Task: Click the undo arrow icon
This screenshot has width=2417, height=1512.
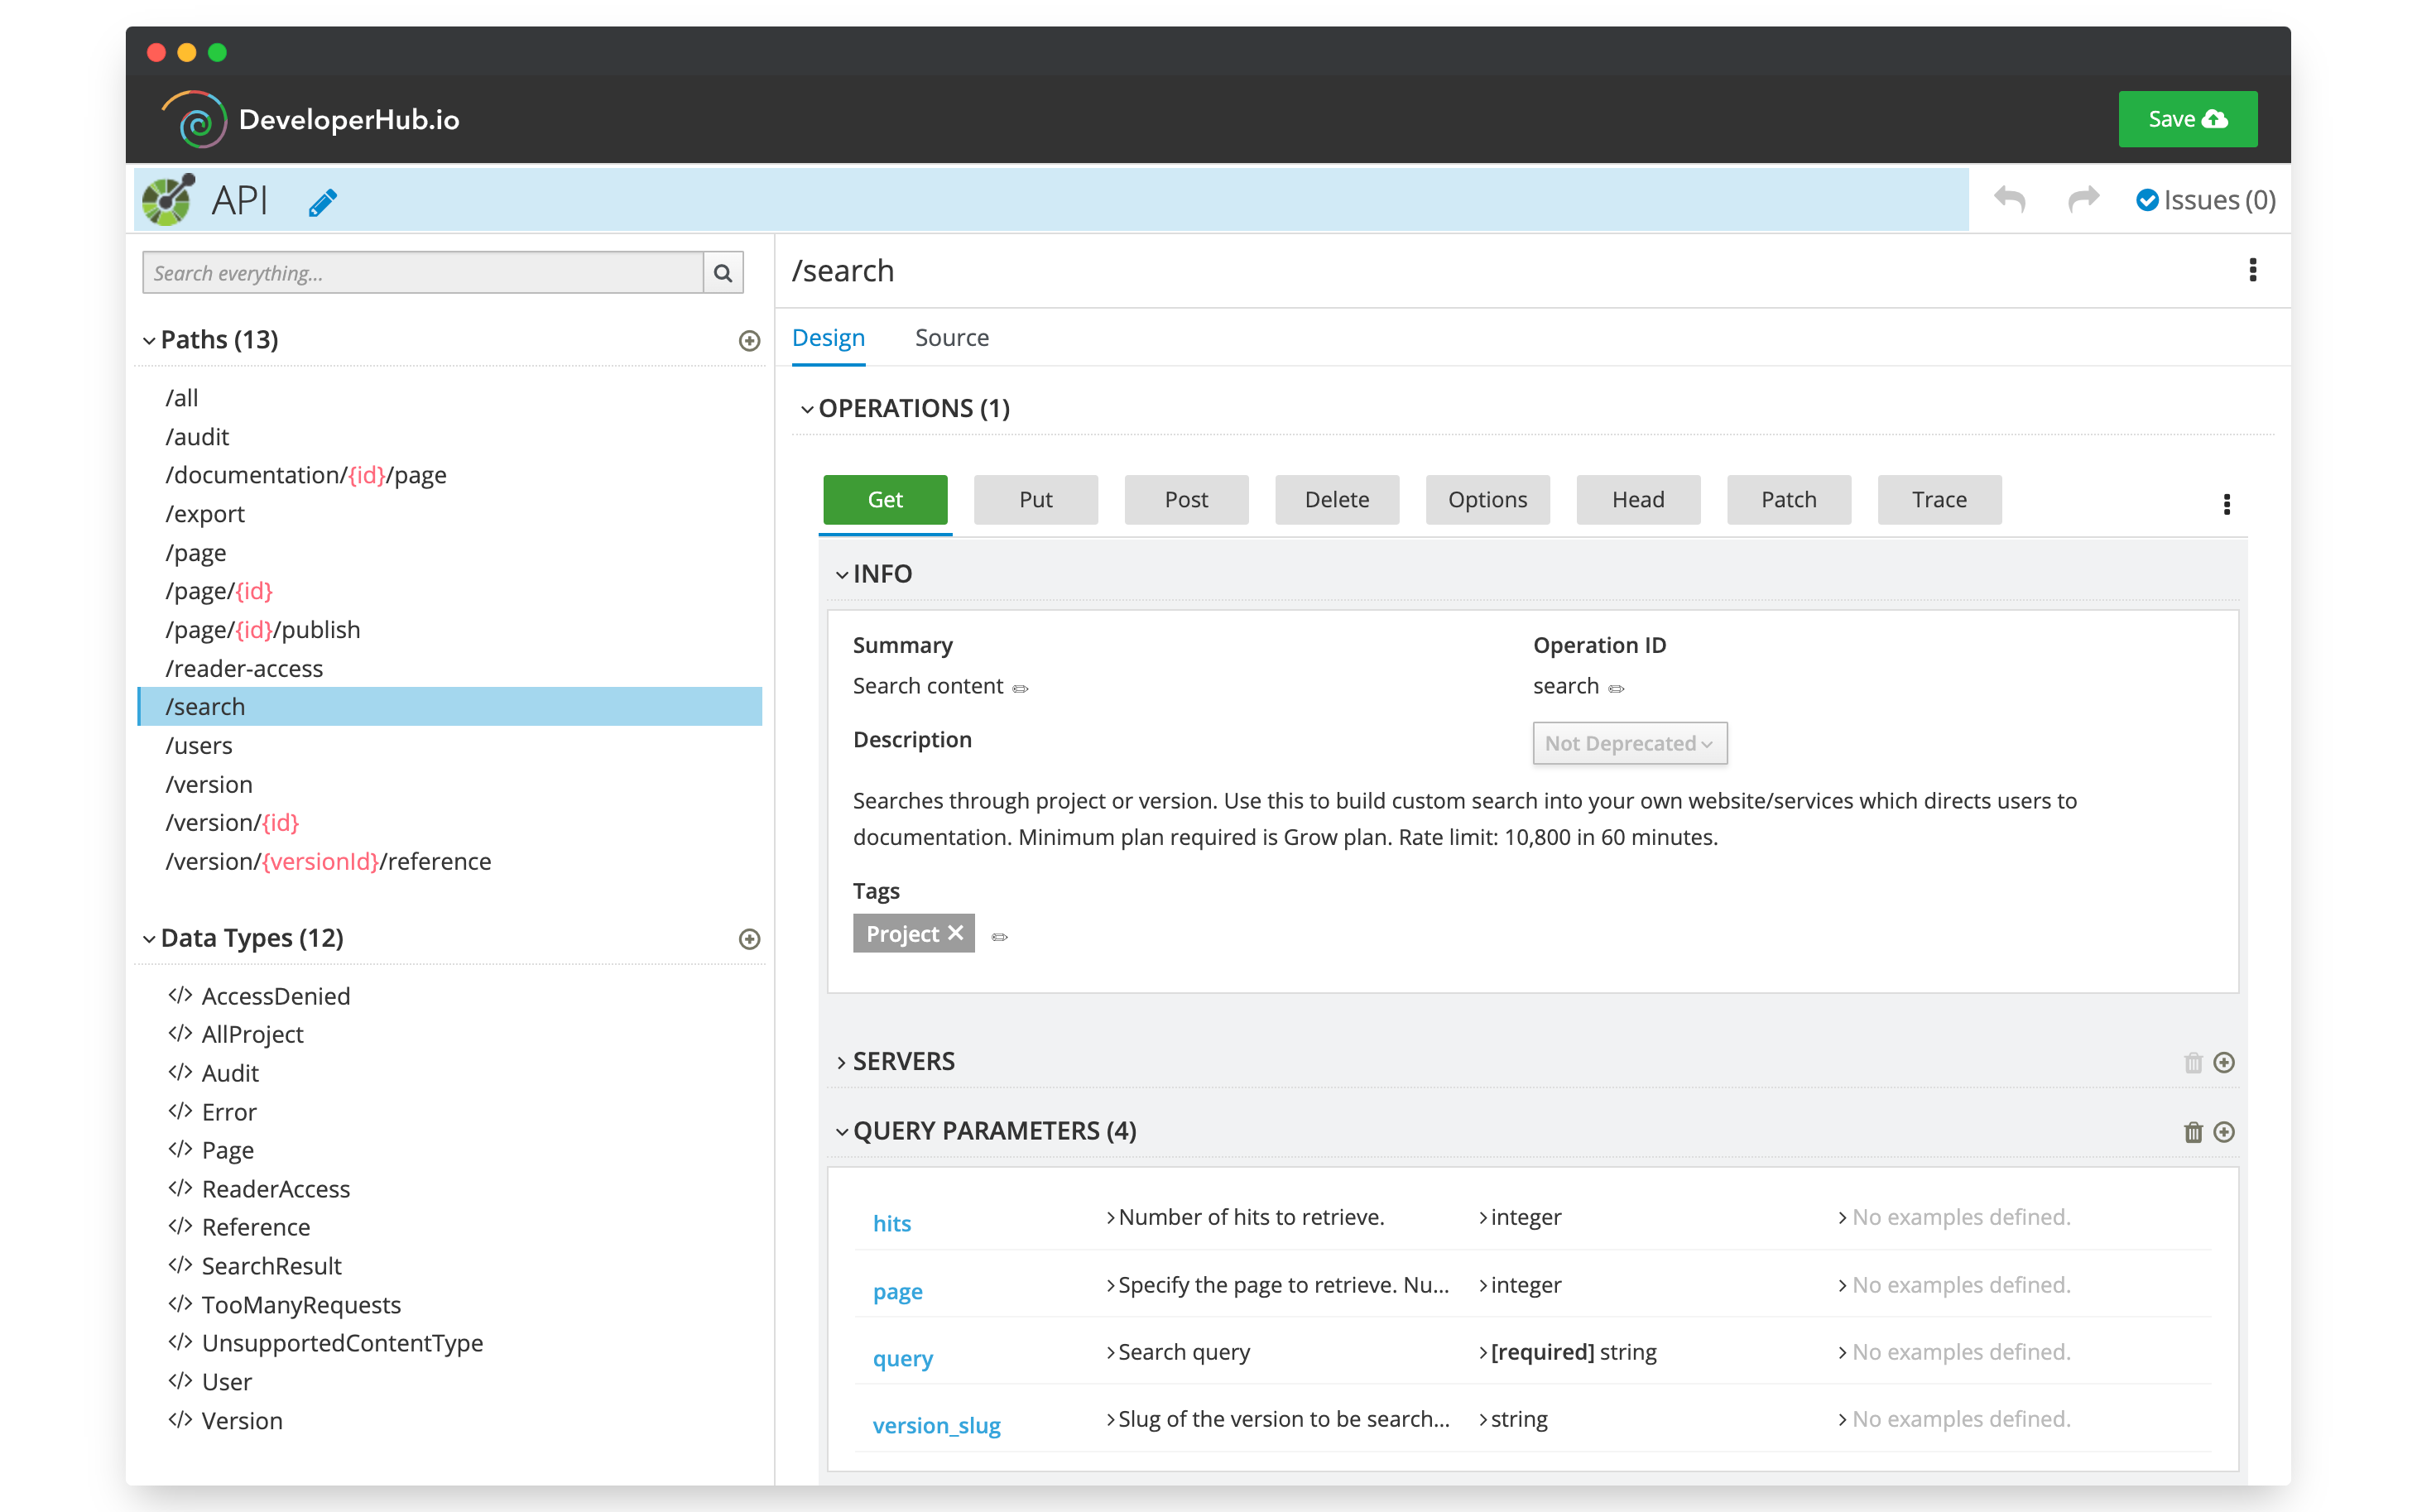Action: 2009,199
